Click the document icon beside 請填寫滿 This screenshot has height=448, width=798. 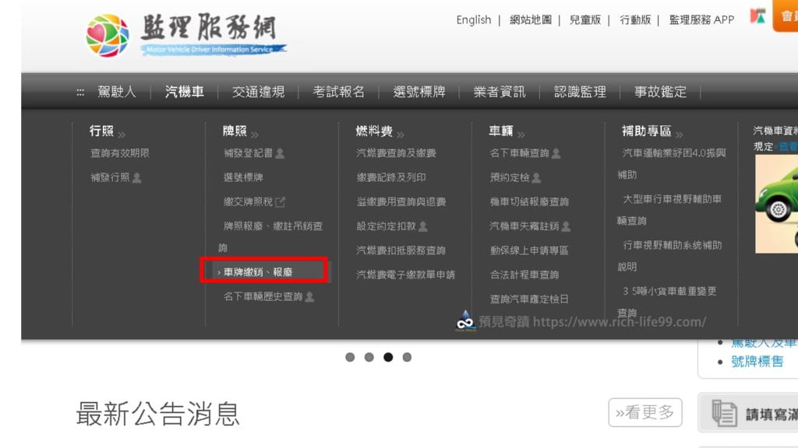coord(724,413)
